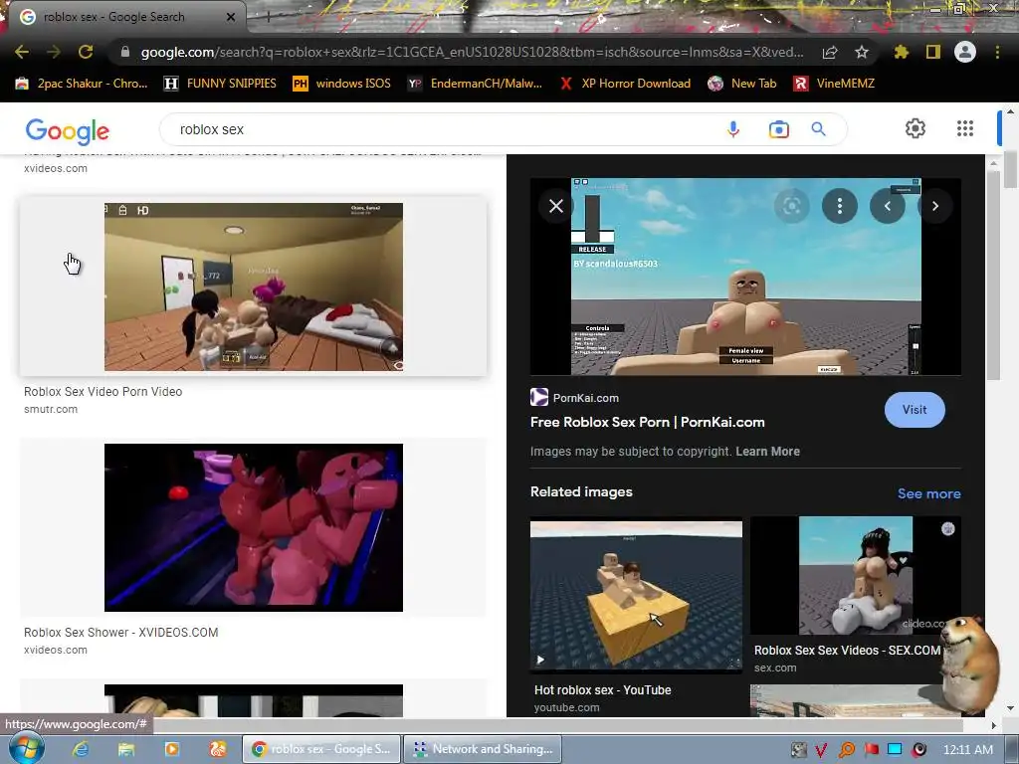Launch Internet Explorer from taskbar

pos(81,749)
